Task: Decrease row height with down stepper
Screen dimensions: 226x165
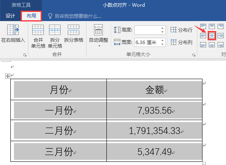Action: pos(163,32)
